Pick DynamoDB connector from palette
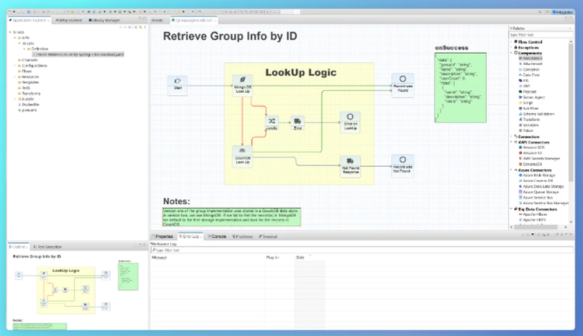The height and width of the screenshot is (336, 583). pos(530,164)
